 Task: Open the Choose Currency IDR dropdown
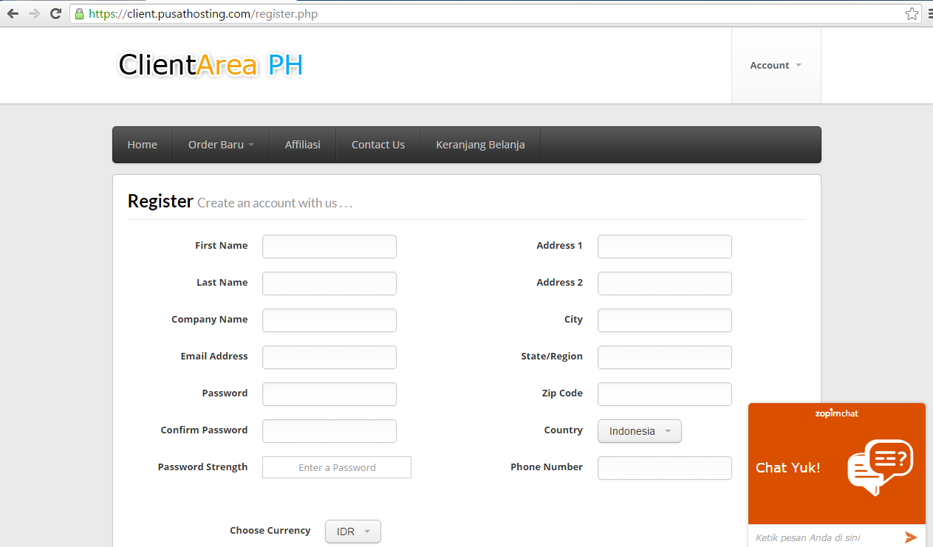tap(352, 531)
